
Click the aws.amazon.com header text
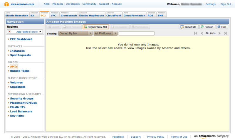tap(22, 4)
